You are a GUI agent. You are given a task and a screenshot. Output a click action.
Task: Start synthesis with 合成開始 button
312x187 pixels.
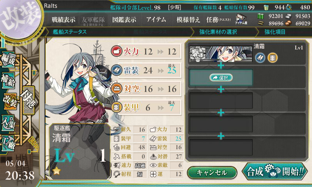click(x=275, y=171)
